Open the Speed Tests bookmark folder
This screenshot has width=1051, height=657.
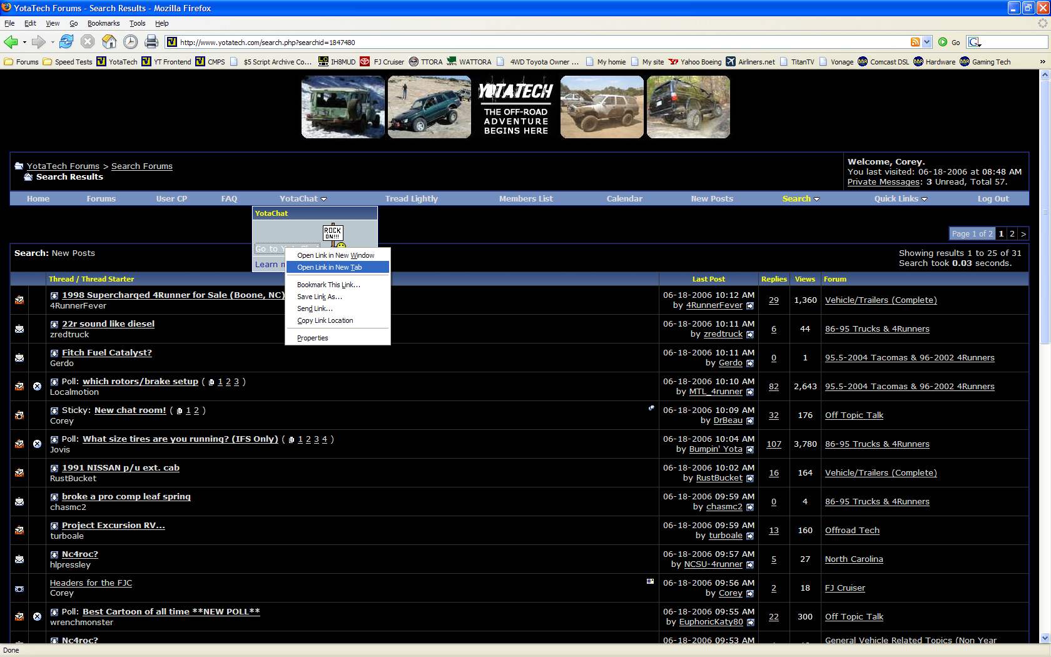67,62
